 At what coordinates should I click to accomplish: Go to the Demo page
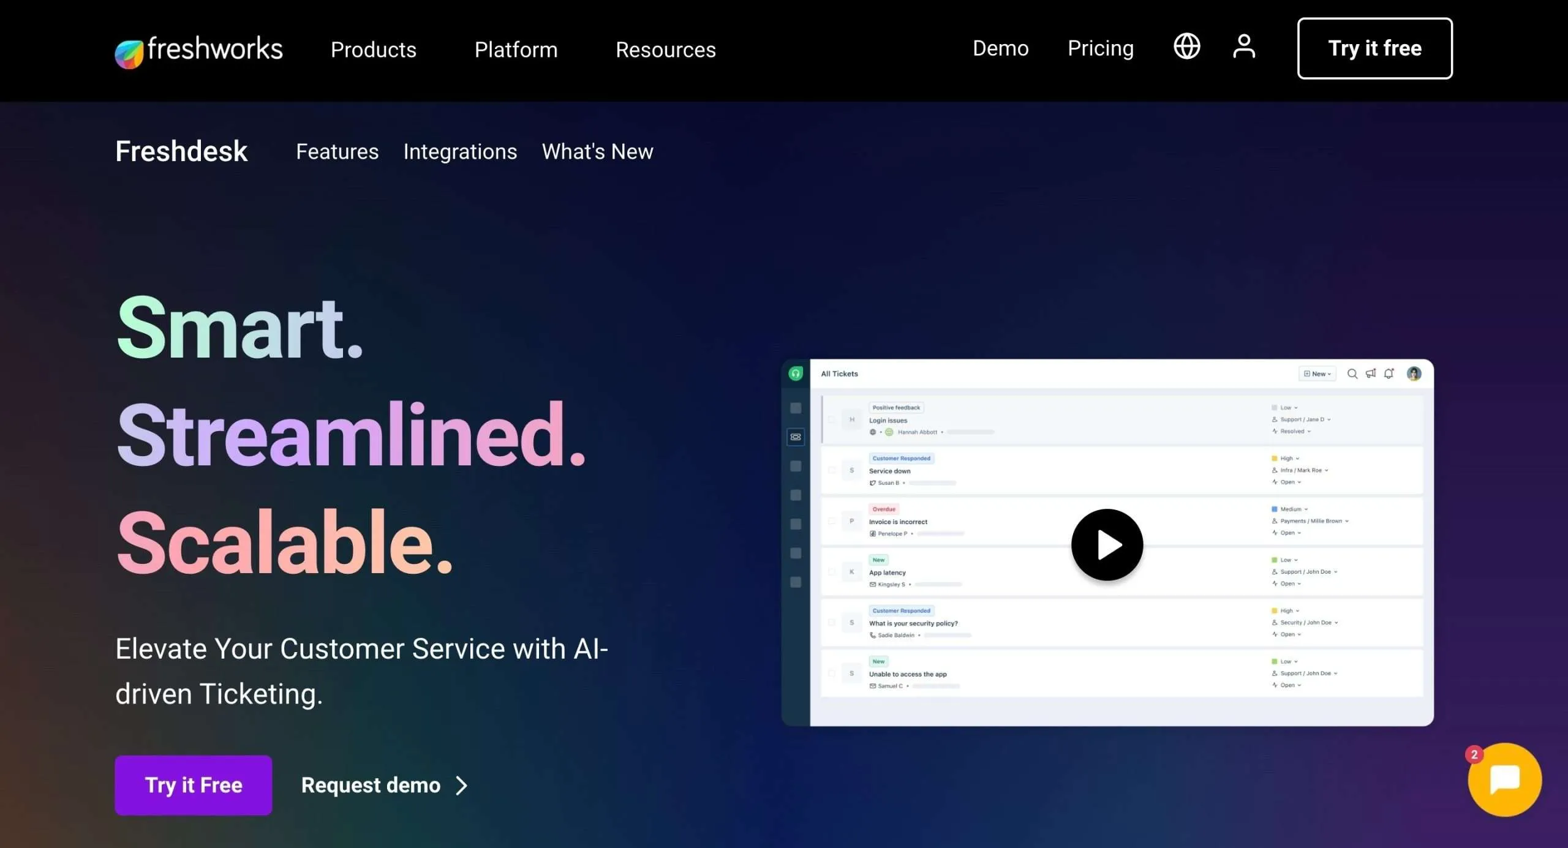(1001, 48)
